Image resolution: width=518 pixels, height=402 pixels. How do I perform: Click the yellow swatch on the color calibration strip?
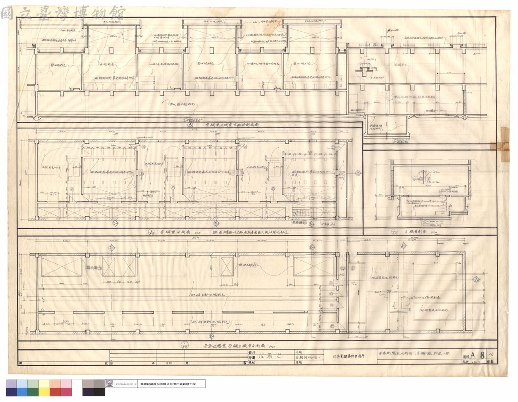click(45, 392)
